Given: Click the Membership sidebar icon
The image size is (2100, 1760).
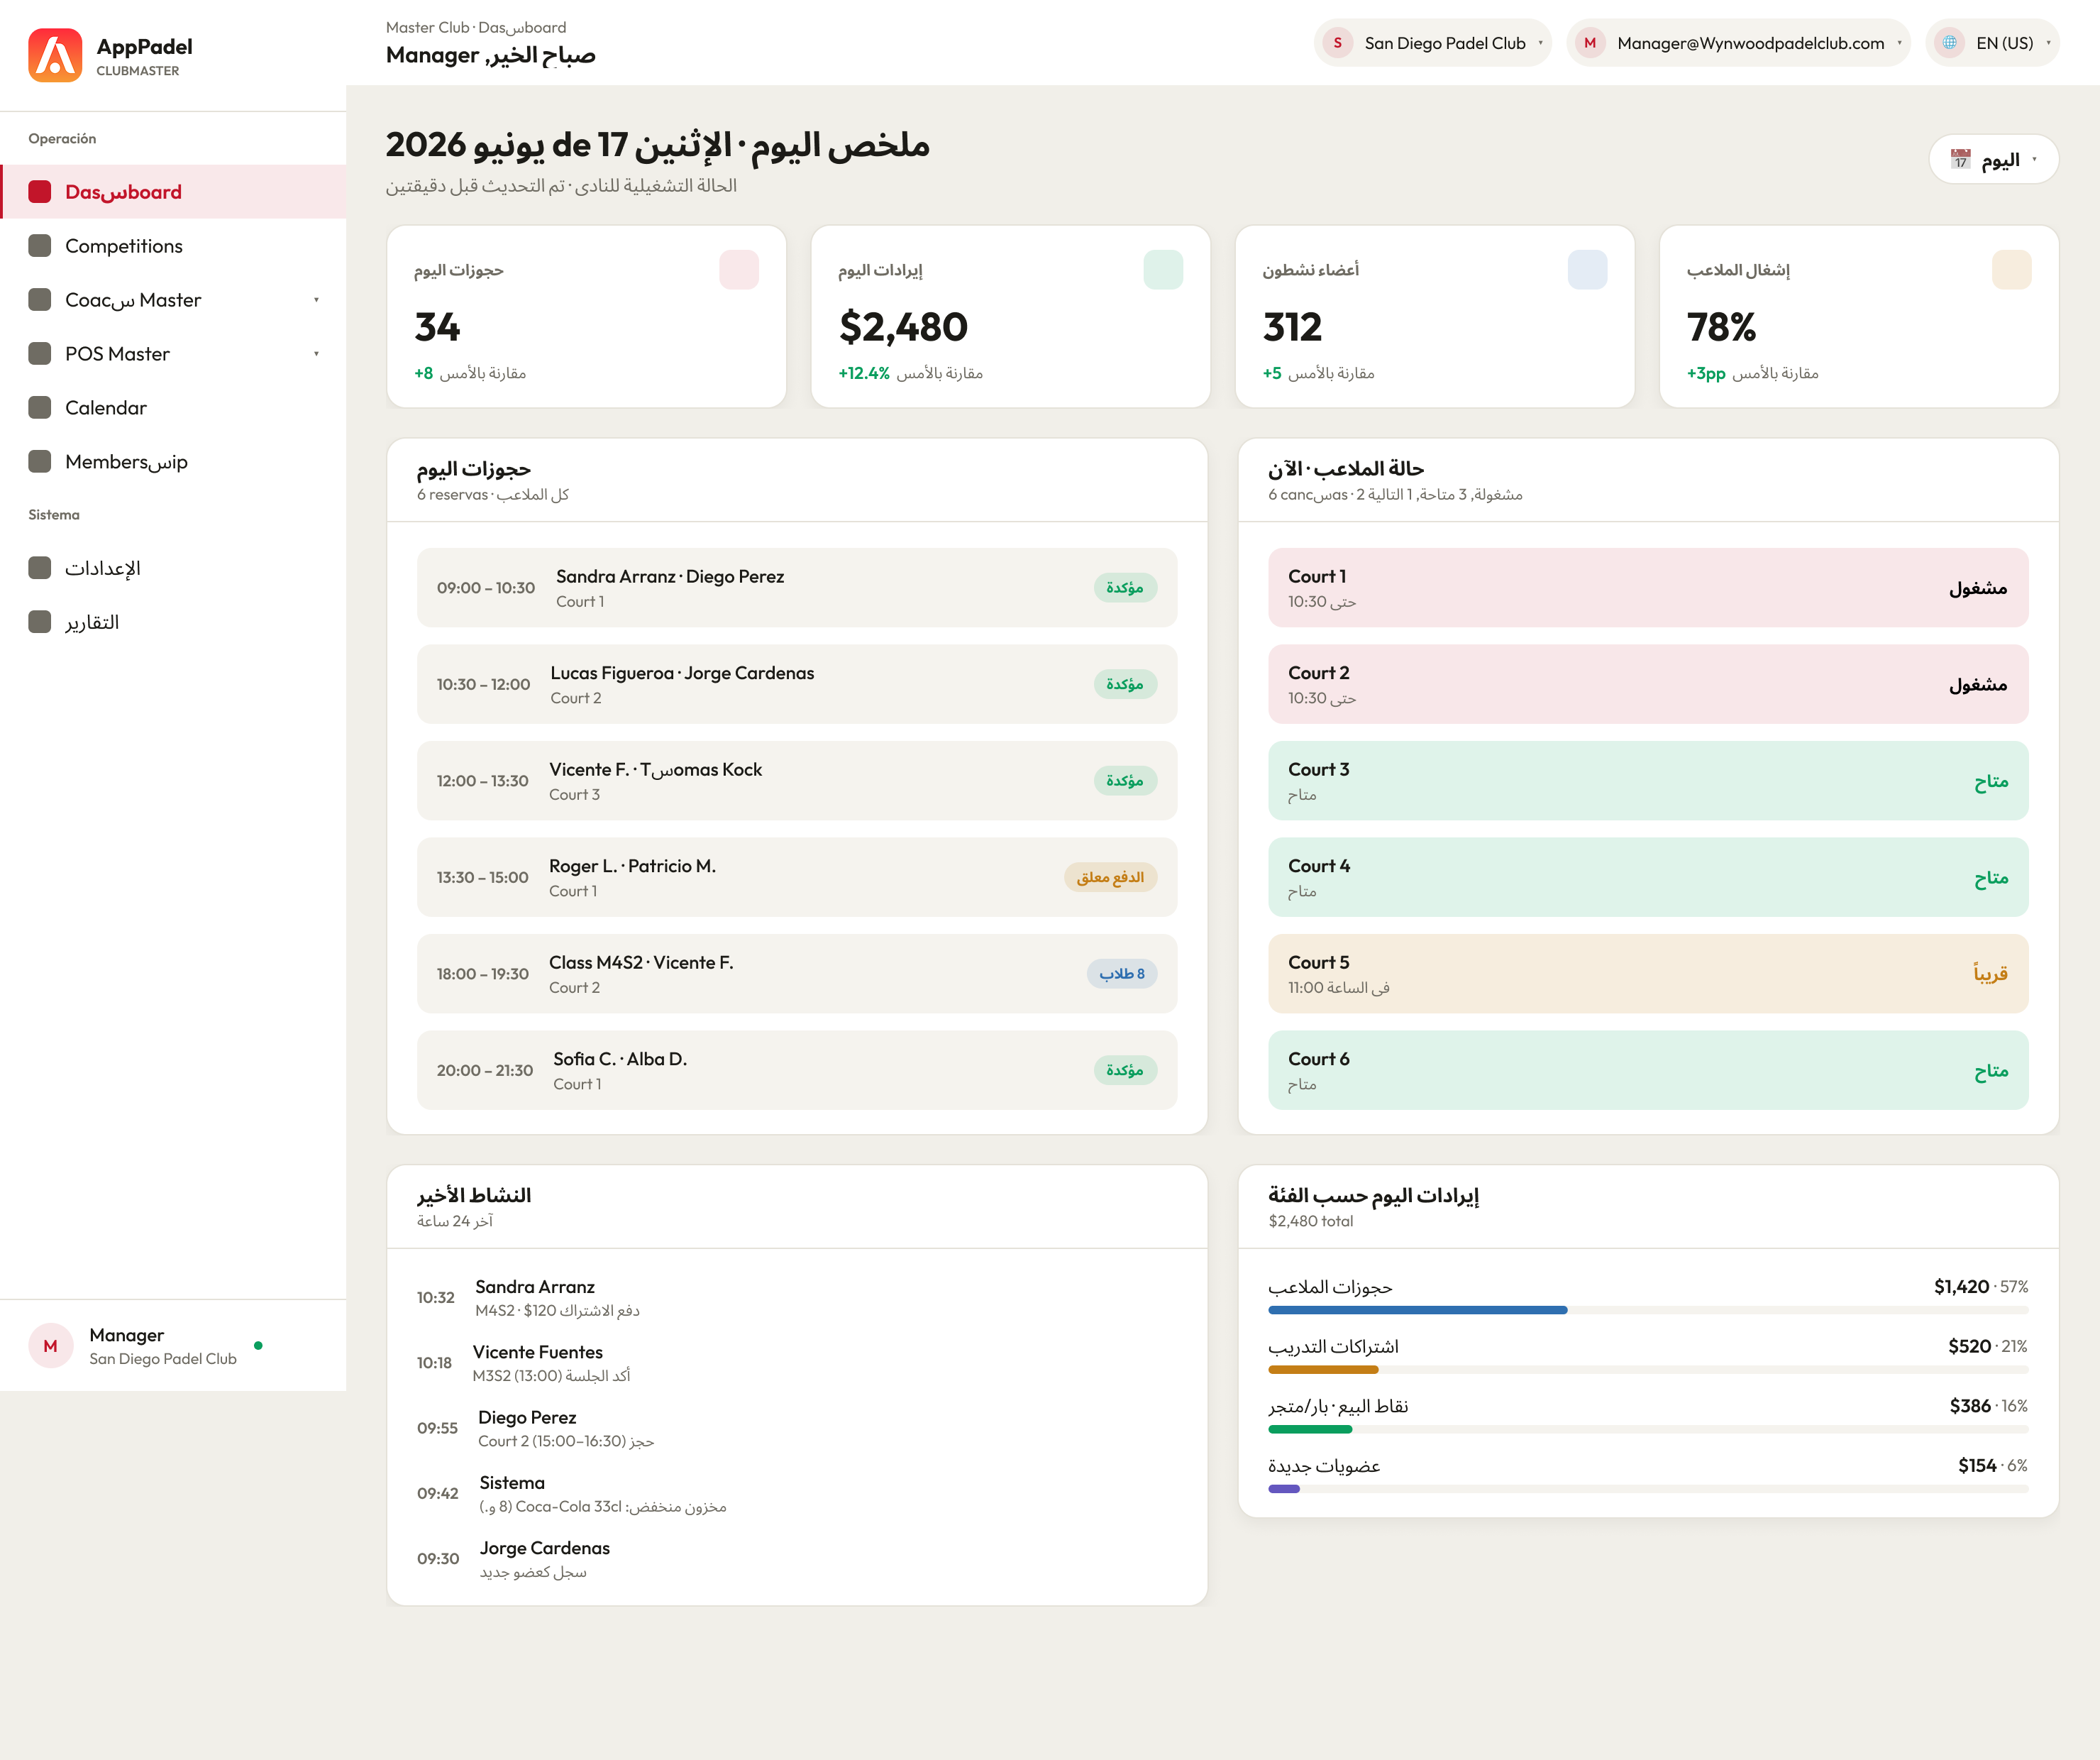Looking at the screenshot, I should [x=40, y=461].
